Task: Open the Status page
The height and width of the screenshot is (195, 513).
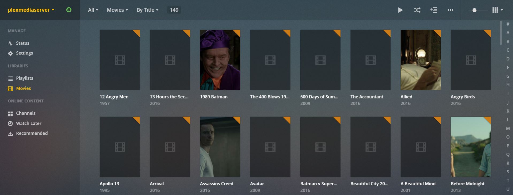Action: 23,43
